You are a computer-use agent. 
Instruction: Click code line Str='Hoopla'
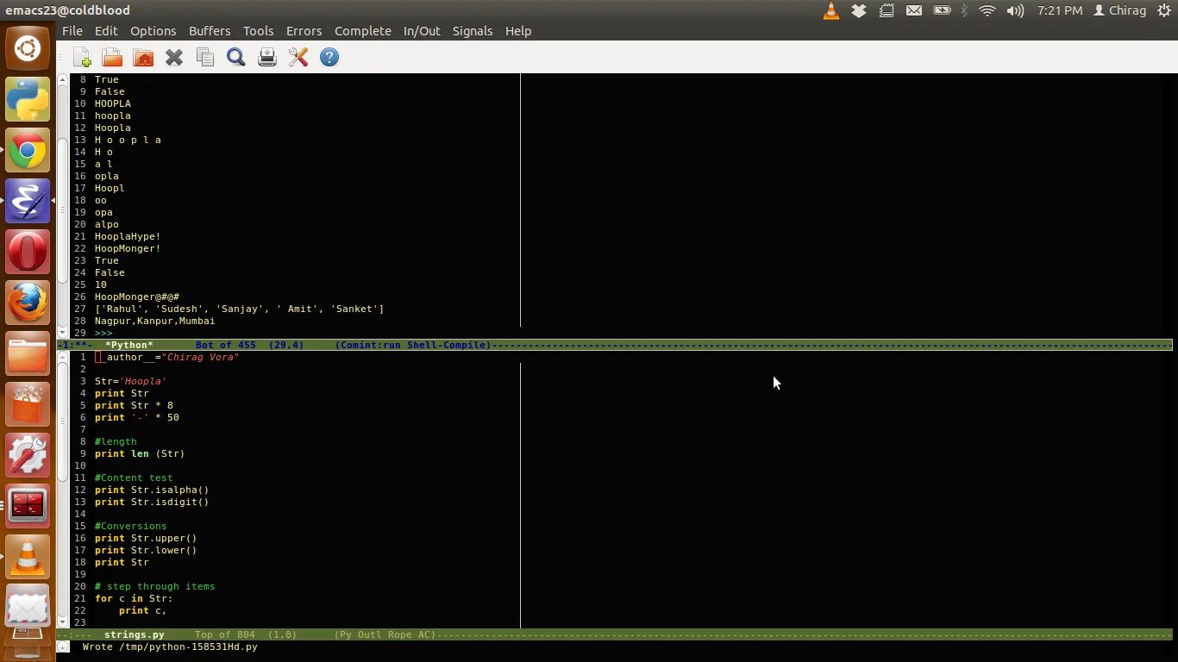pos(130,381)
